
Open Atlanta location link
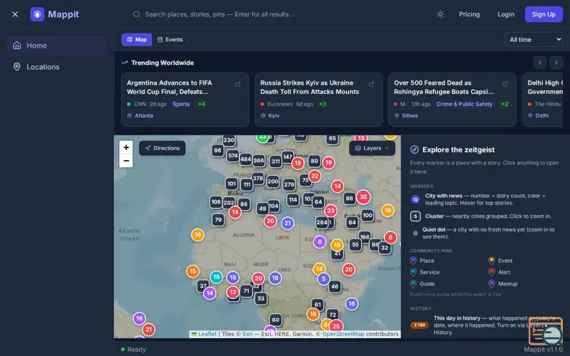click(x=140, y=115)
